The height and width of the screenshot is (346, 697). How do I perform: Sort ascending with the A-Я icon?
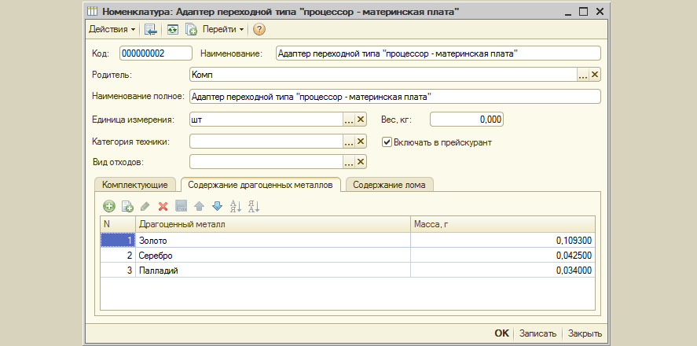click(236, 206)
